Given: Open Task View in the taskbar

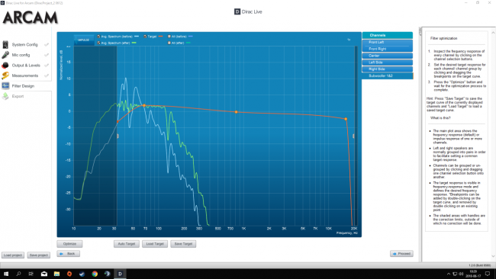Looking at the screenshot, I should (x=31, y=274).
